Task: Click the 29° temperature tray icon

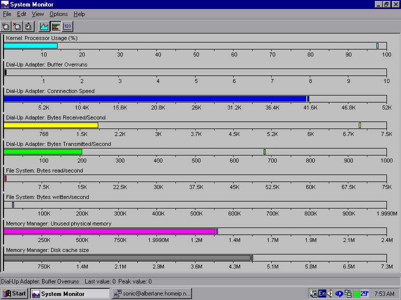Action: tap(364, 293)
